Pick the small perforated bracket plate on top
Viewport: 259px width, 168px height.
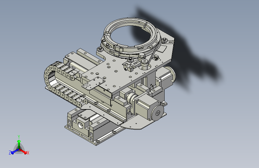point(94,83)
